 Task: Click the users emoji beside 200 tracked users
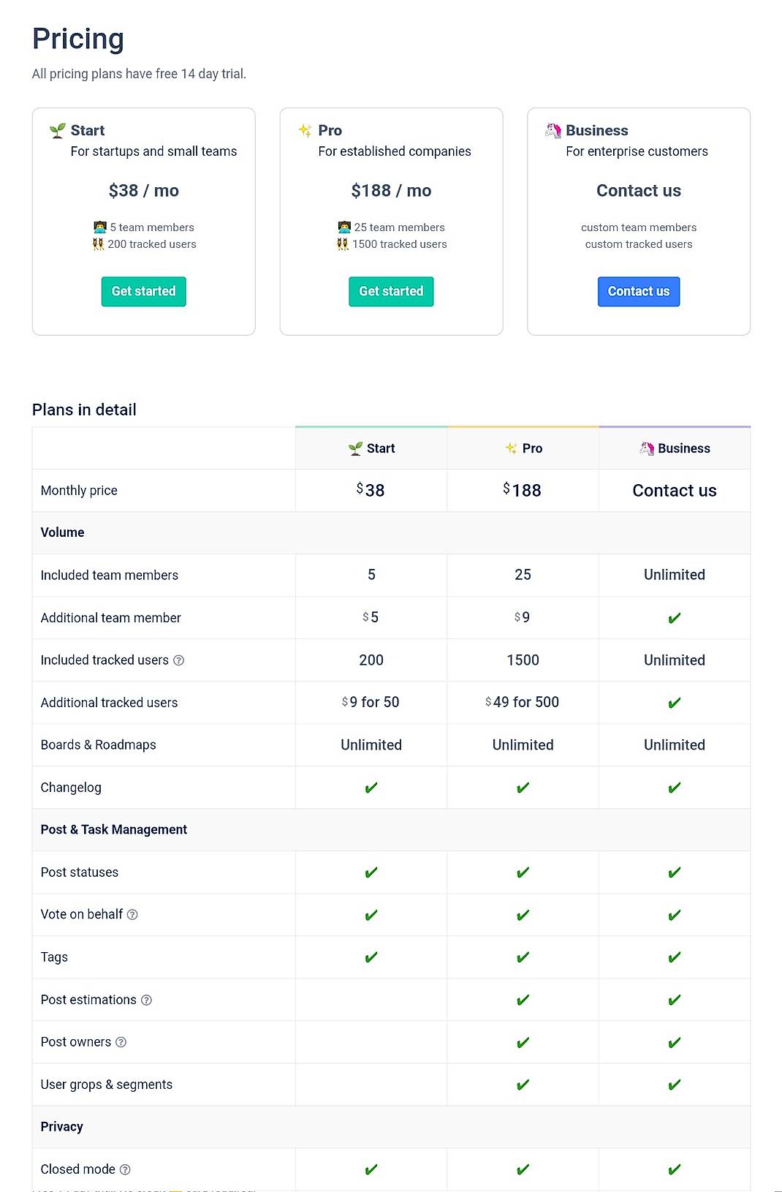coord(99,244)
